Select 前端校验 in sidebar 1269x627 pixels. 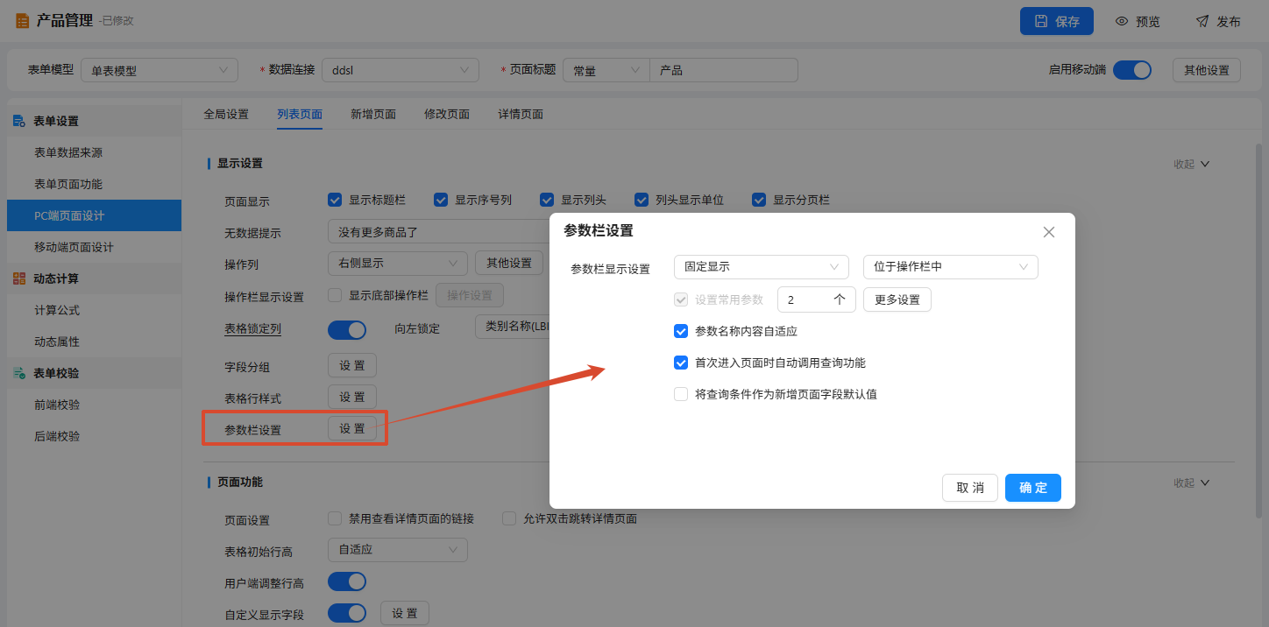94,405
